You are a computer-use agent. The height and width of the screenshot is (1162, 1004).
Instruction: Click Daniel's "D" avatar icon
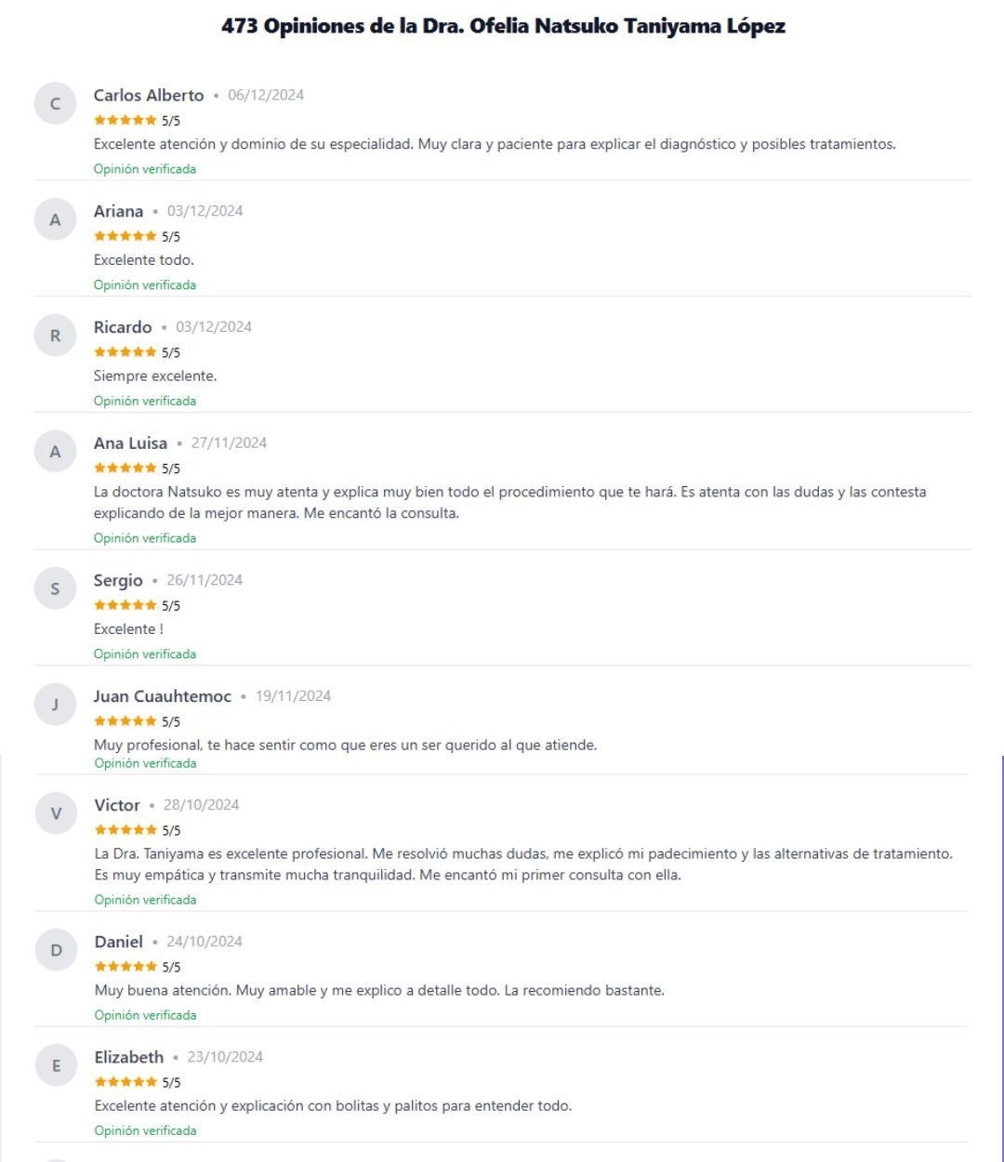(x=56, y=950)
